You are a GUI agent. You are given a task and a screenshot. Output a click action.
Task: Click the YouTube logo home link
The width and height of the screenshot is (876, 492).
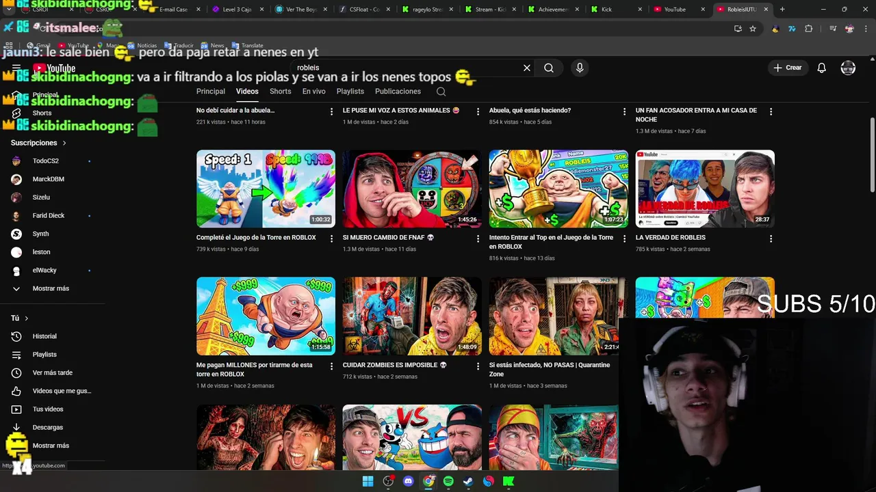(54, 68)
